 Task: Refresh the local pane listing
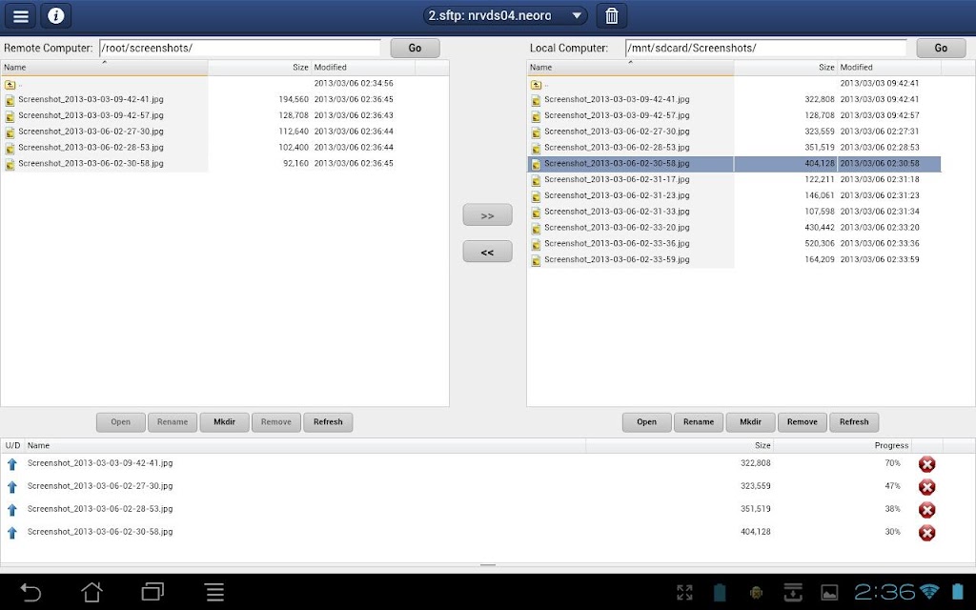tap(854, 422)
